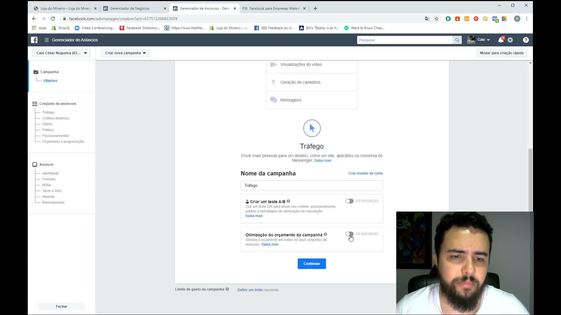The image size is (561, 315).
Task: Click the Conjunto de anúncios grid icon
Action: coord(35,104)
